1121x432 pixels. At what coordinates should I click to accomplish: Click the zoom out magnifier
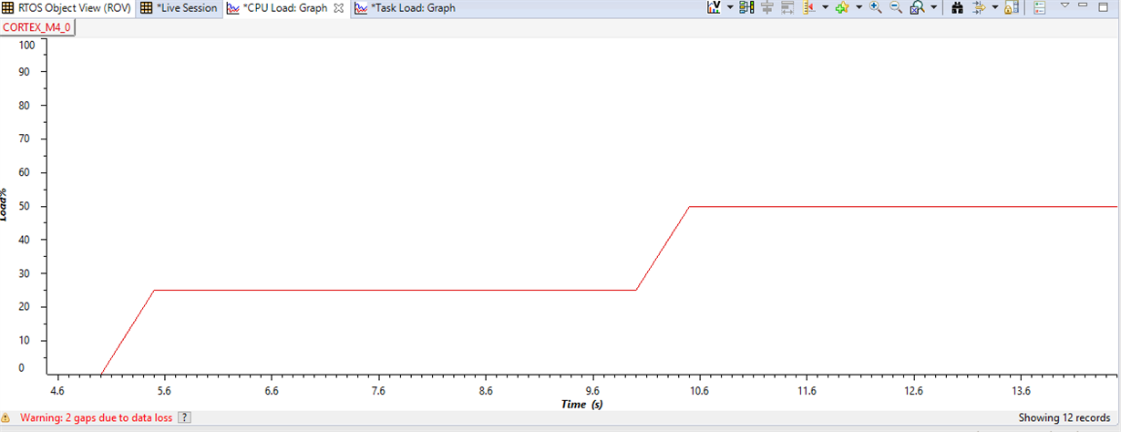(x=896, y=7)
